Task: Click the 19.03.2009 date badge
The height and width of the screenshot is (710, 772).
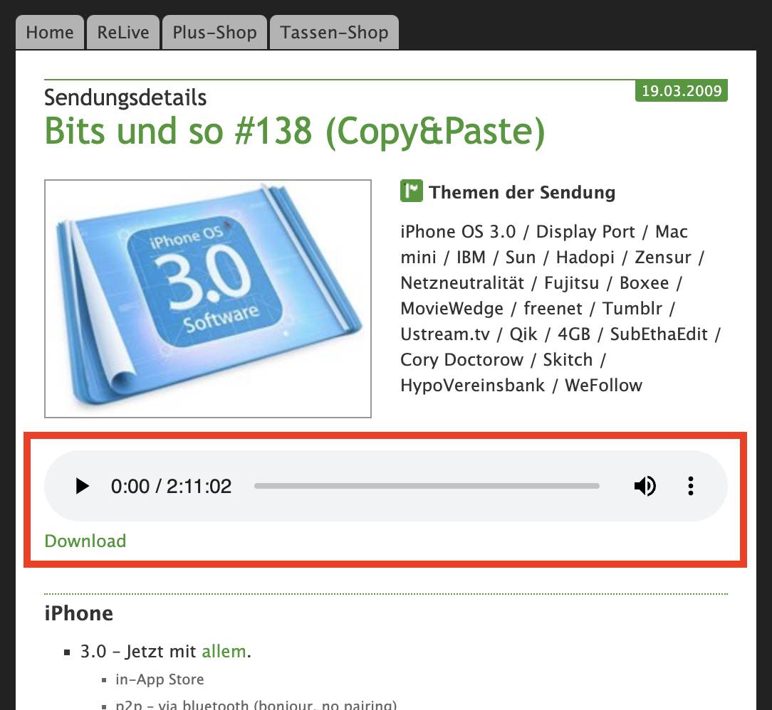Action: click(x=682, y=90)
